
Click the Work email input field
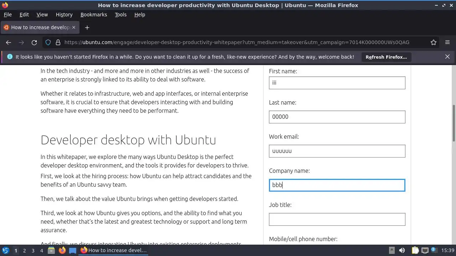pyautogui.click(x=337, y=151)
